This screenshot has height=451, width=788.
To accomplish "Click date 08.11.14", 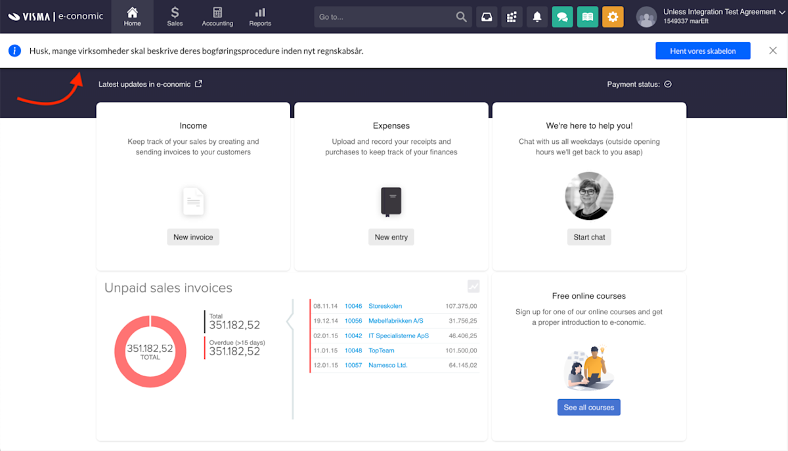I will 326,306.
